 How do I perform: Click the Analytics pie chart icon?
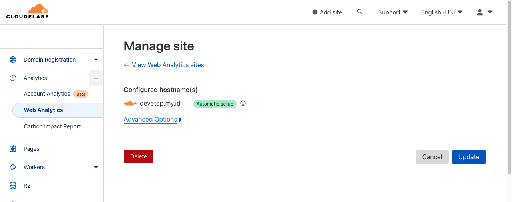pyautogui.click(x=13, y=78)
